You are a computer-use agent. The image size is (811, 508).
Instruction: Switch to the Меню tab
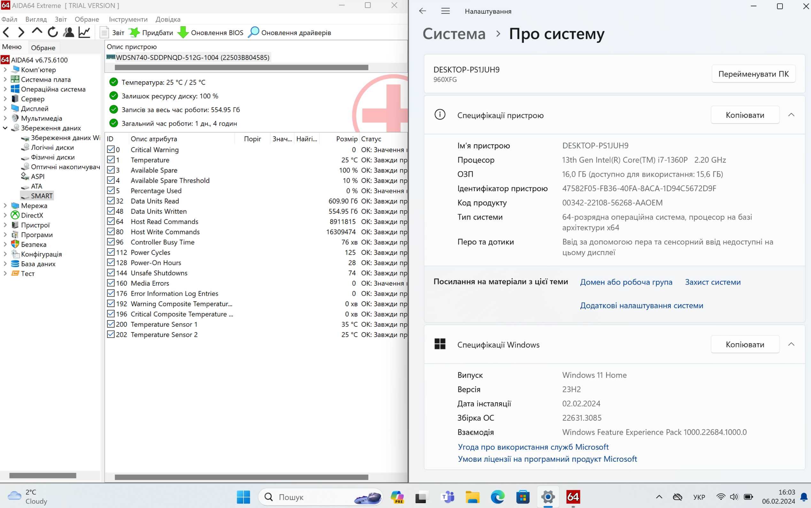(12, 47)
